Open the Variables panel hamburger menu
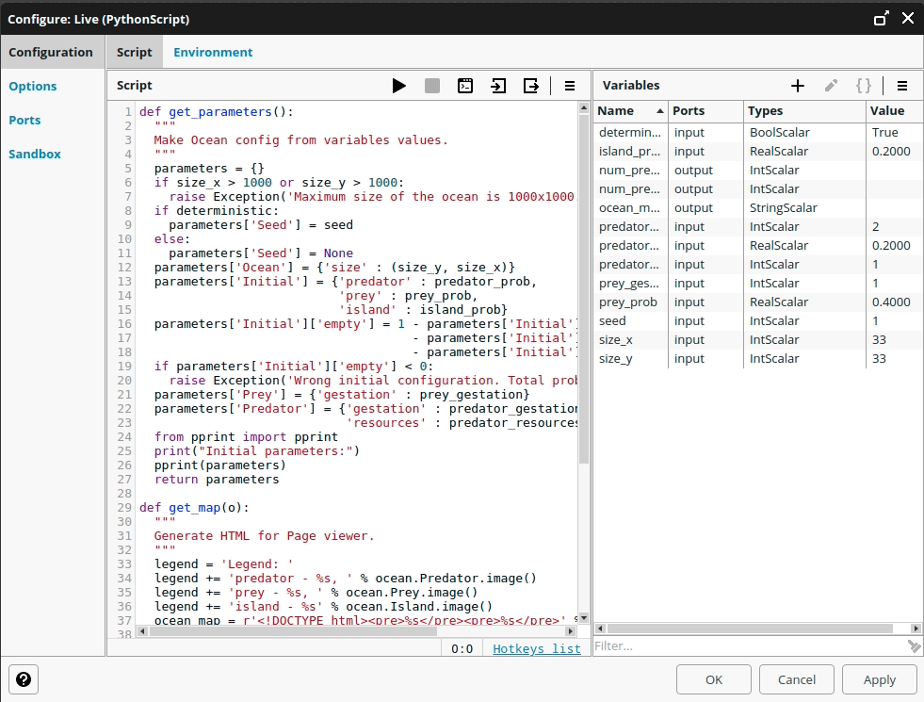 pos(902,86)
